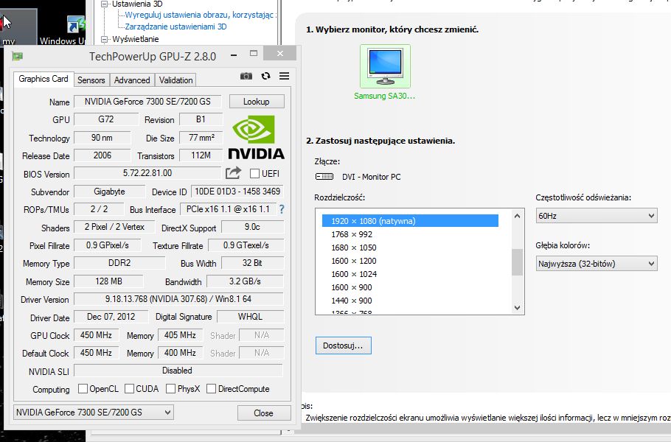Click the GPU-Z refresh icon
Viewport: 671px width, 442px height.
pos(265,76)
